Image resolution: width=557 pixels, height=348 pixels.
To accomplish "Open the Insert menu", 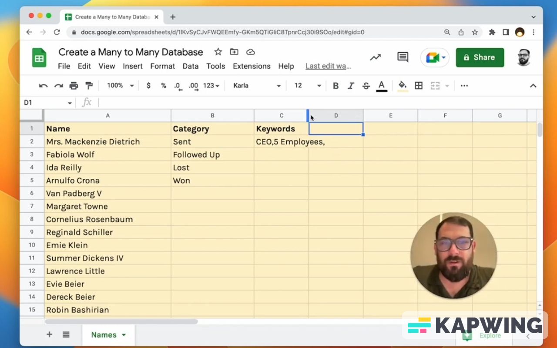I will [x=133, y=66].
